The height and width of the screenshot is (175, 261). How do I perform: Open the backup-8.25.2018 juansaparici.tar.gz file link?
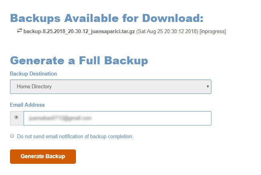(79, 31)
